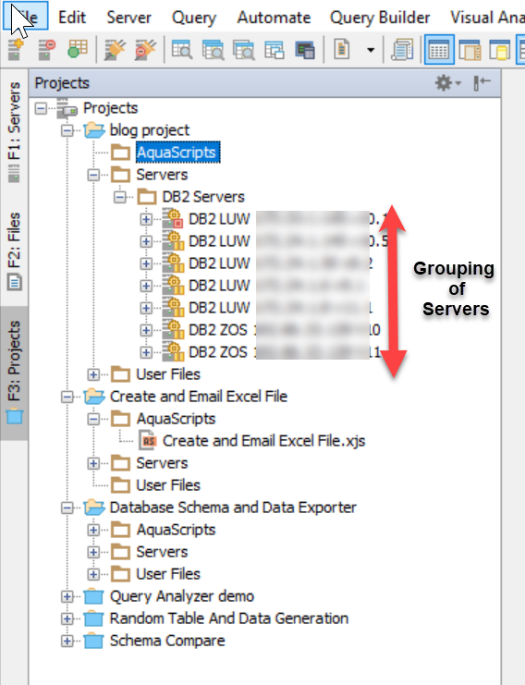Click the scroll-shaped script icon in toolbar
This screenshot has width=525, height=685.
coord(403,50)
